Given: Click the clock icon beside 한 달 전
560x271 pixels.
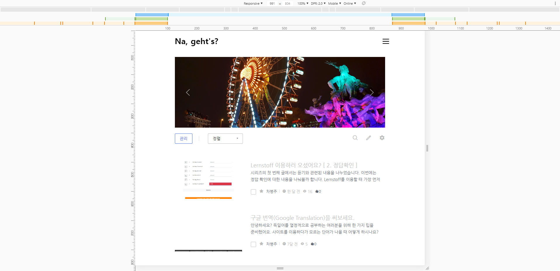Looking at the screenshot, I should click(x=284, y=191).
